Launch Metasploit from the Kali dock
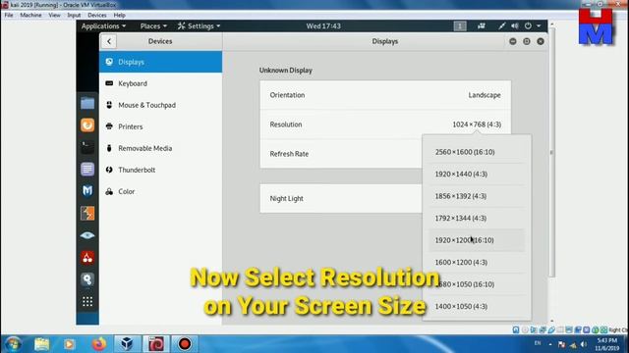 pos(87,191)
